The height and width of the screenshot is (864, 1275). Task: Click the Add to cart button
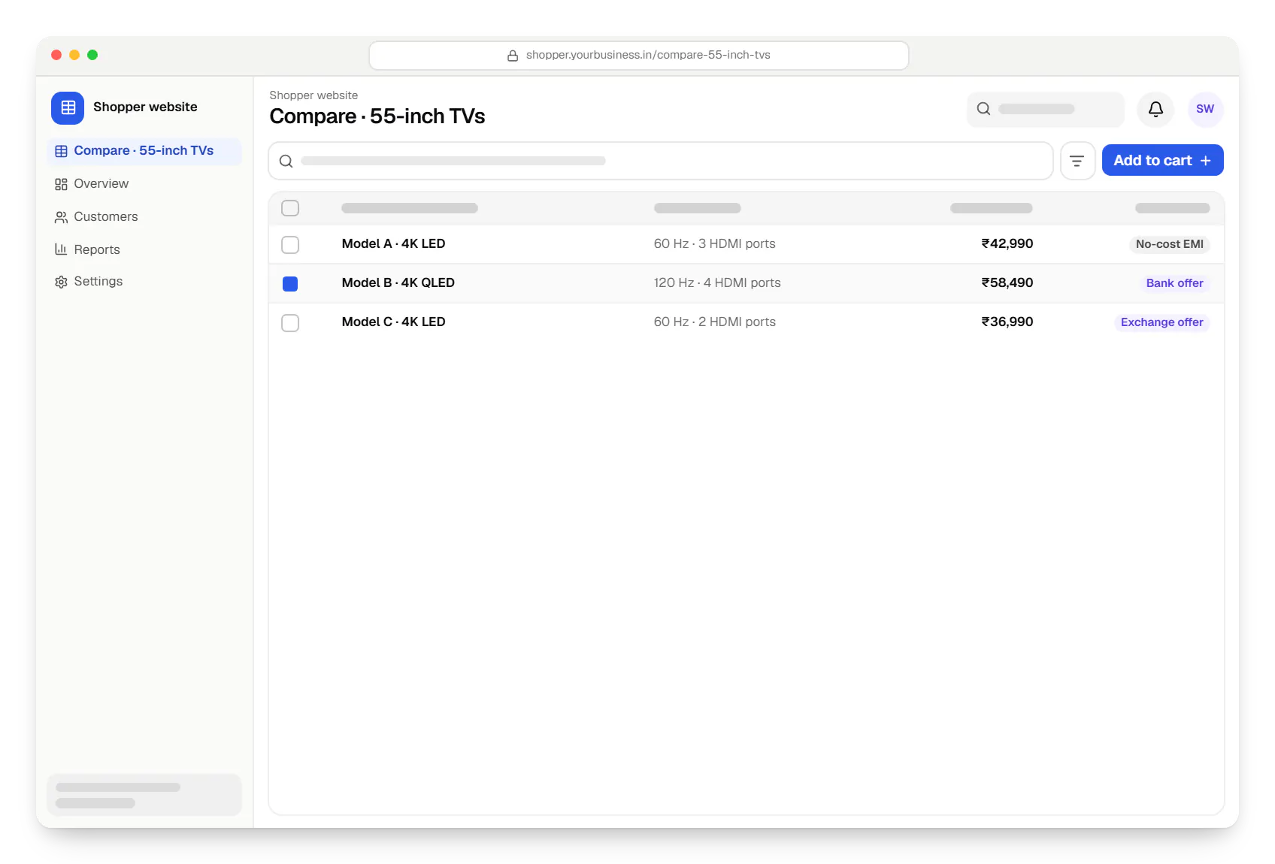(1162, 161)
